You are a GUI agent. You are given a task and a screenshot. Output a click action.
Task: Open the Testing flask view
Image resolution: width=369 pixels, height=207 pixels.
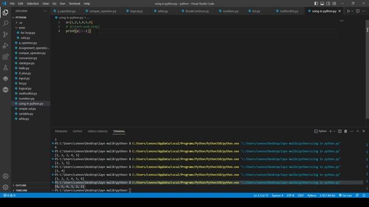5,68
